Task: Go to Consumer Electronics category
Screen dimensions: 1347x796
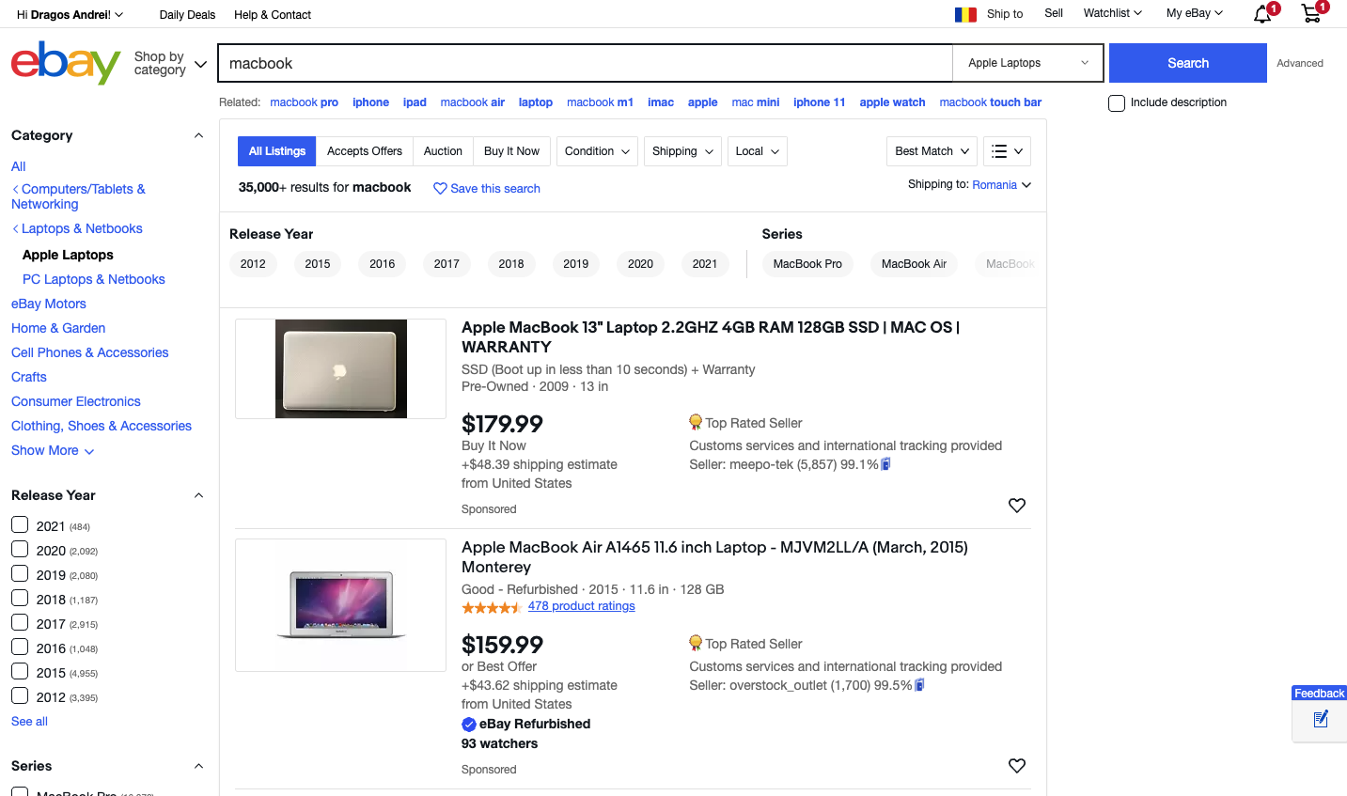Action: [76, 401]
